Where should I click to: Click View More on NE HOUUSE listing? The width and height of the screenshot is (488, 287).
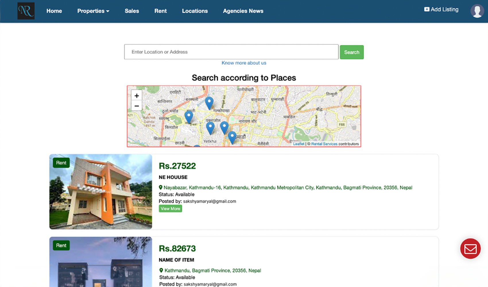coord(170,209)
